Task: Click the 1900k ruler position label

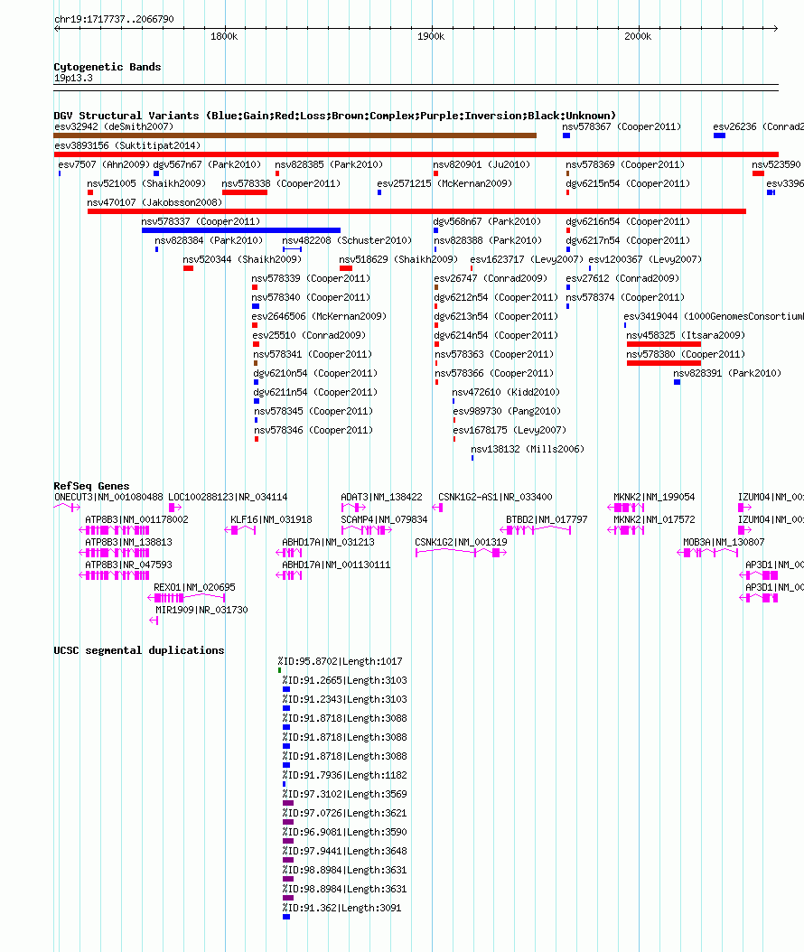Action: pos(431,36)
